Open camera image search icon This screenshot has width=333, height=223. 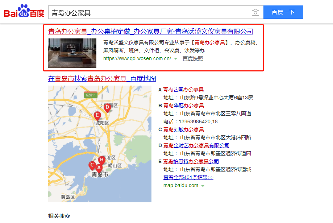[x=255, y=12]
